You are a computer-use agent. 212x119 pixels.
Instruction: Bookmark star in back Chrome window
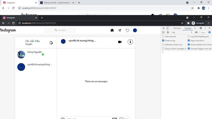click(192, 8)
